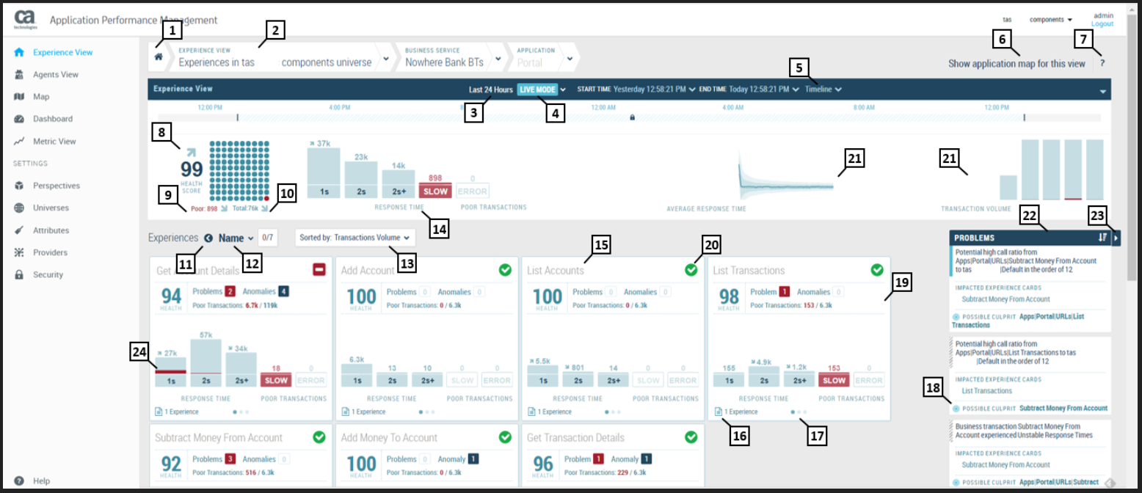
Task: Toggle LIVE MODE
Action: tap(537, 90)
